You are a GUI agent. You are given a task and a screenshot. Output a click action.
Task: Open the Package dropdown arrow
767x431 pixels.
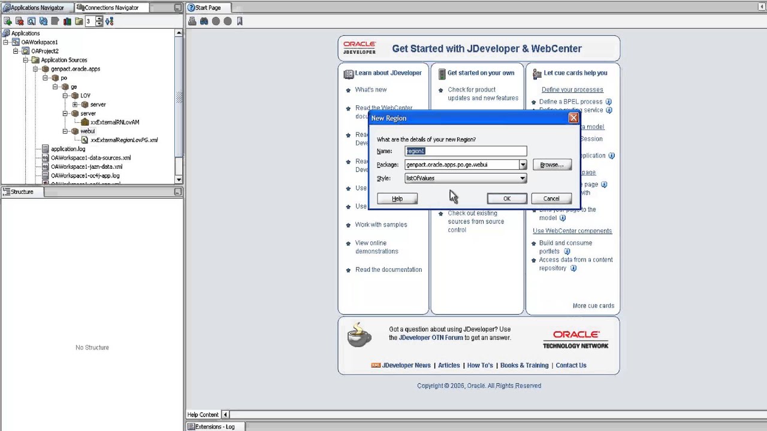coord(523,165)
